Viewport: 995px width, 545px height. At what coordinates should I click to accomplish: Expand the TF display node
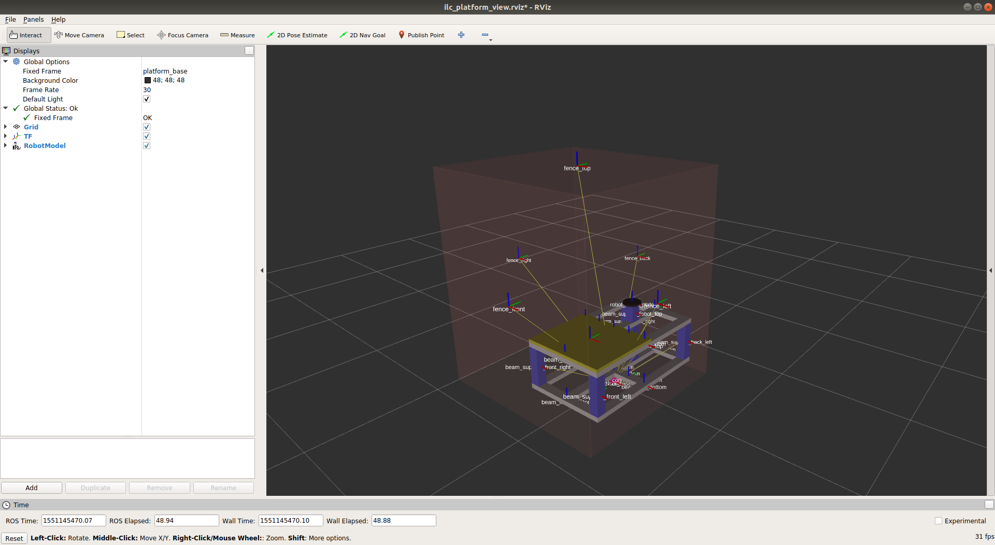(6, 136)
